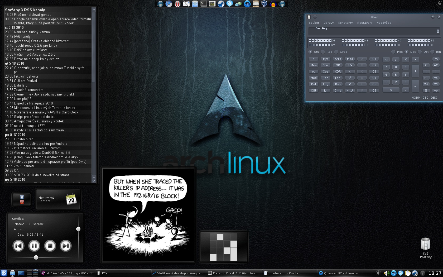Open RSS item 'Expedice Palagruža 2010'
This screenshot has height=277, width=443.
pos(33,103)
